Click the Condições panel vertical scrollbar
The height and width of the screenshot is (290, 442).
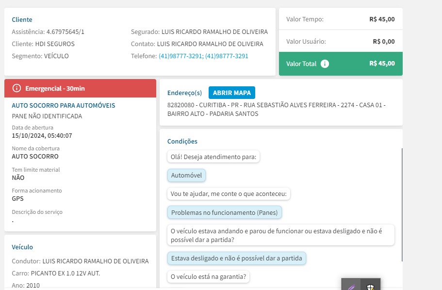(402, 205)
